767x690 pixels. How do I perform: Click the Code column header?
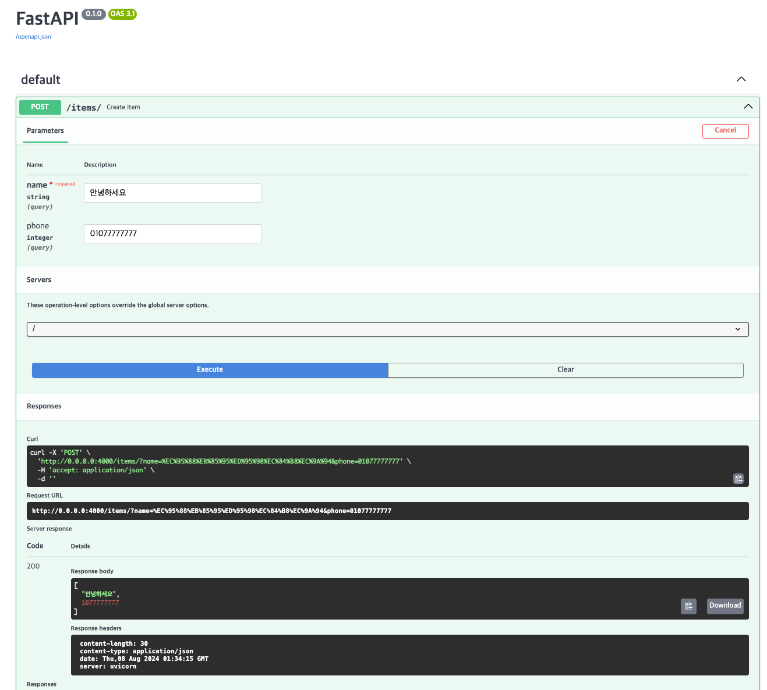pos(35,546)
